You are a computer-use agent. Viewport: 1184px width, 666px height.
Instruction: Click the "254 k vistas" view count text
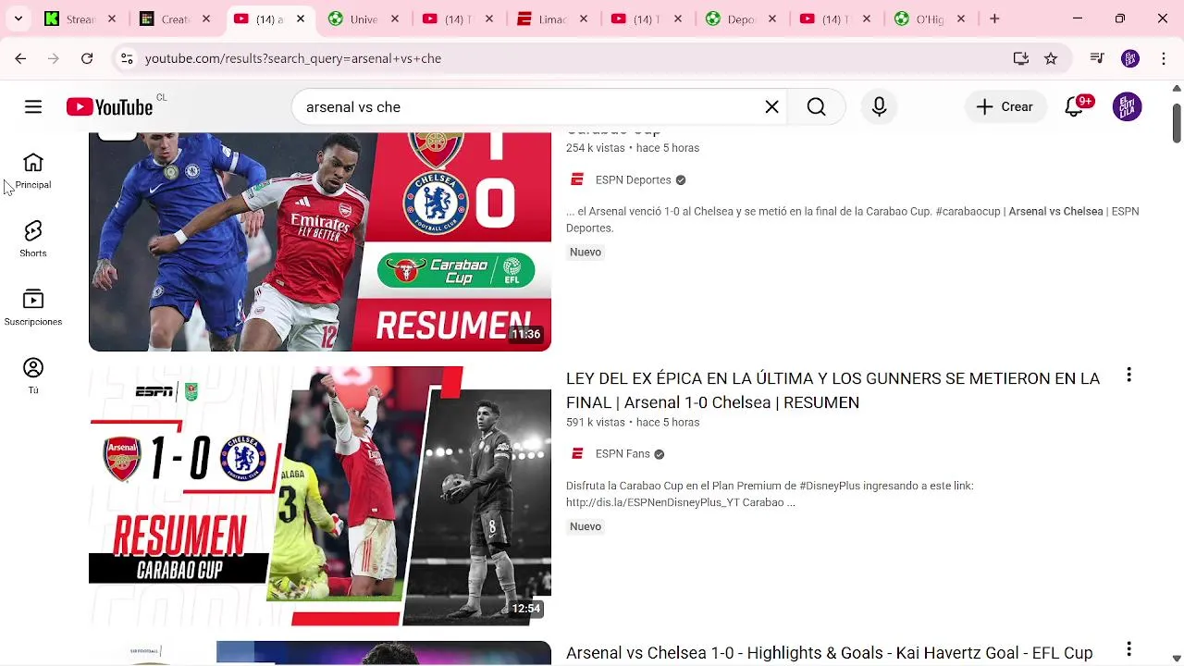pyautogui.click(x=596, y=148)
